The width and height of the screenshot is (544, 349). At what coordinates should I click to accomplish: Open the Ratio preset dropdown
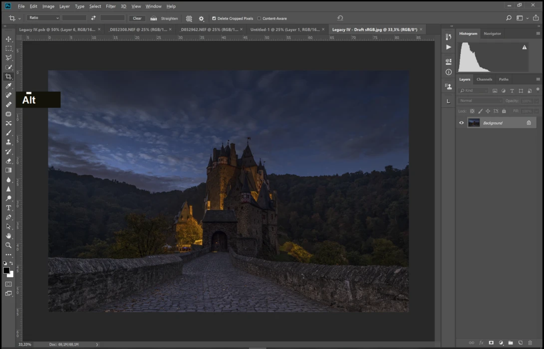tap(43, 17)
